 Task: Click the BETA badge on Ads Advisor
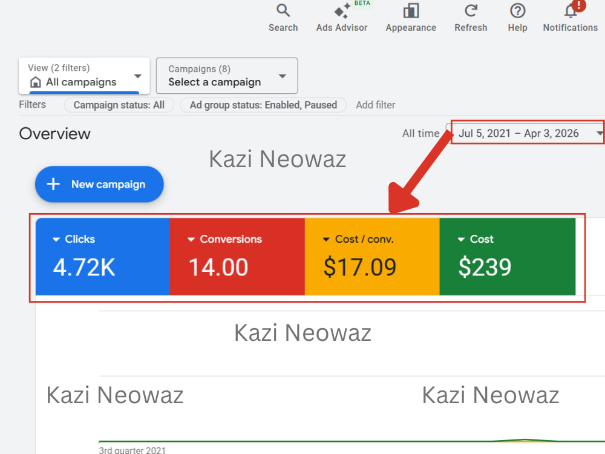(x=362, y=3)
